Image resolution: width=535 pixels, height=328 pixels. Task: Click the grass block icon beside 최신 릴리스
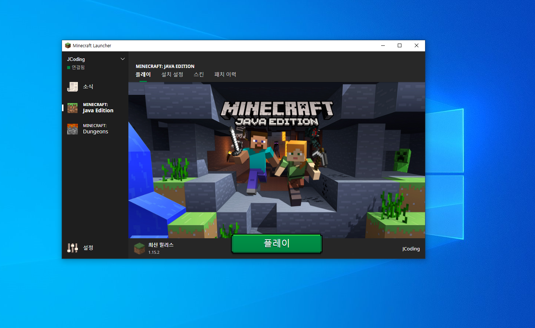point(139,248)
